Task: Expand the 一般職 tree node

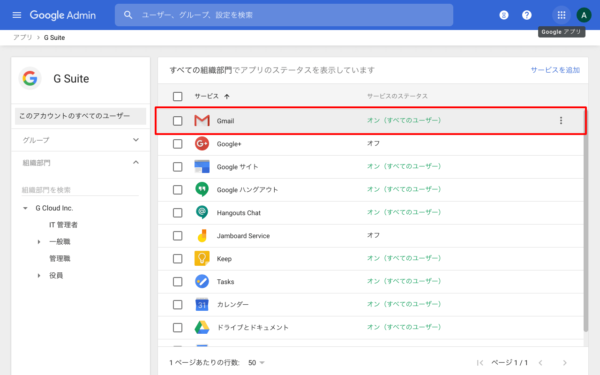Action: coord(39,242)
